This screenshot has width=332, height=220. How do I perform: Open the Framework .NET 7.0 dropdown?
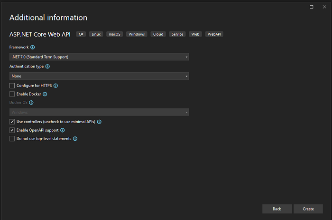point(99,57)
